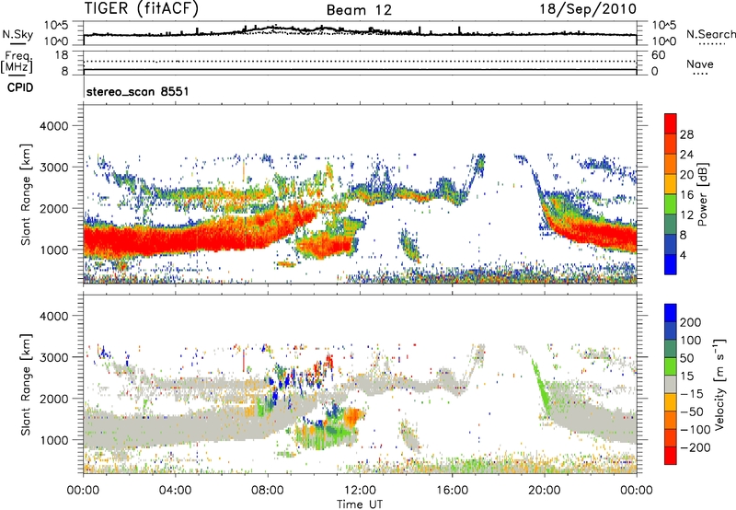The width and height of the screenshot is (736, 510).
Task: Click the Velocity [m s-1] colorbar label
Action: point(719,384)
